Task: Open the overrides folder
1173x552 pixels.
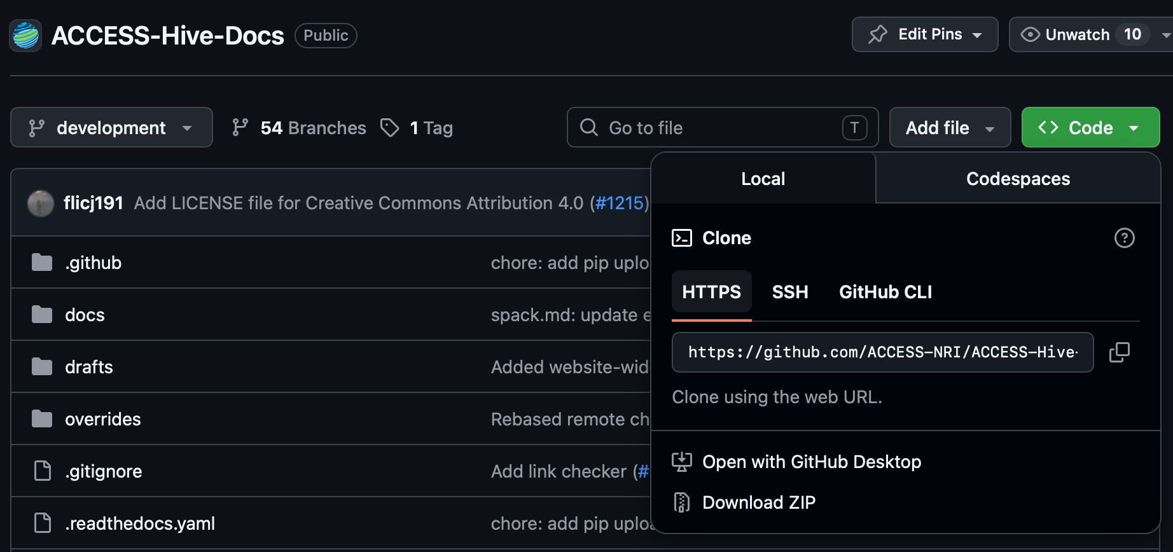Action: point(103,419)
